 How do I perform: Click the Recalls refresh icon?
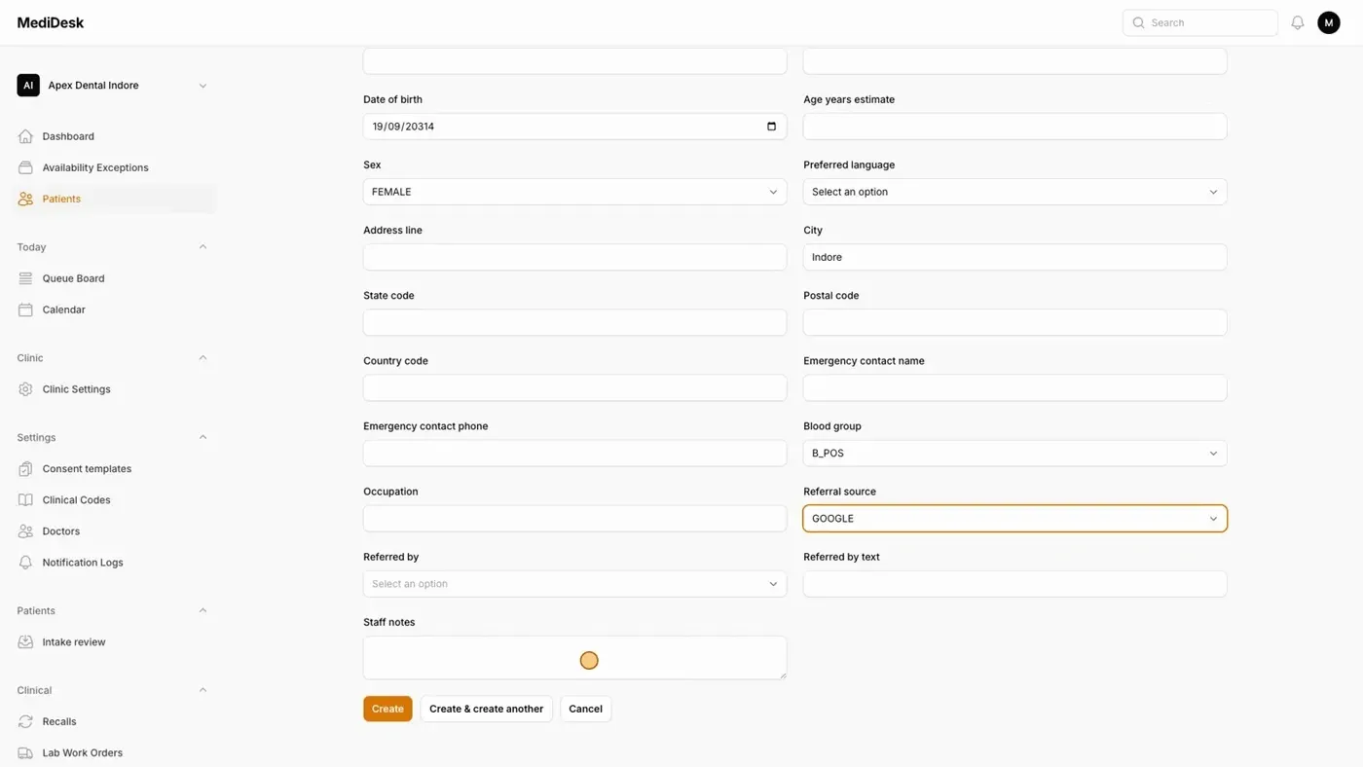tap(25, 722)
